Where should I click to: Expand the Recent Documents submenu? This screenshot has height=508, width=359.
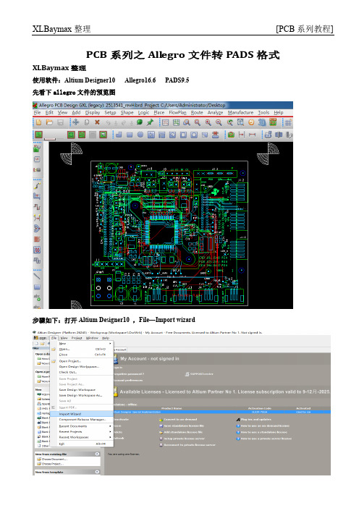coord(81,426)
